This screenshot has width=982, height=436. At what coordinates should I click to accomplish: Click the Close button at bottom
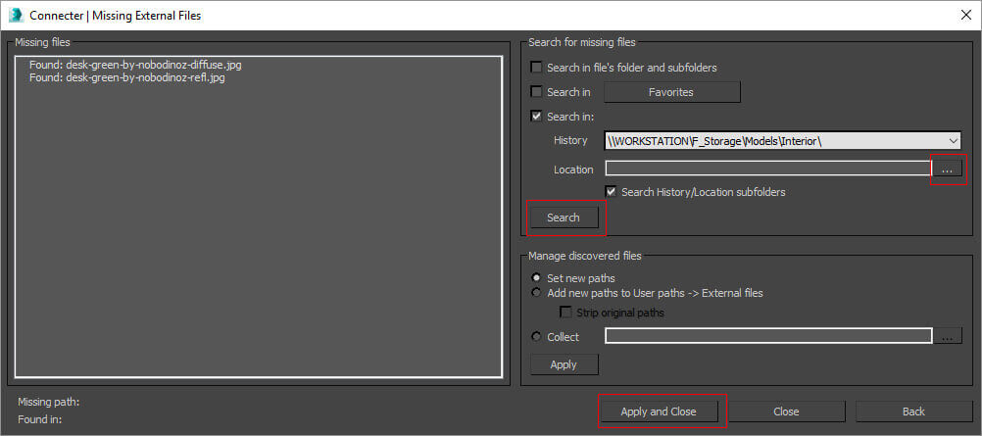tap(786, 412)
